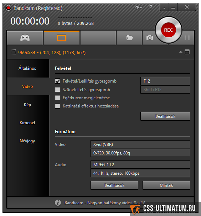Image resolution: width=201 pixels, height=216 pixels.
Task: Enable Kattintási effektus hozzáadása checkbox
Action: [57, 106]
